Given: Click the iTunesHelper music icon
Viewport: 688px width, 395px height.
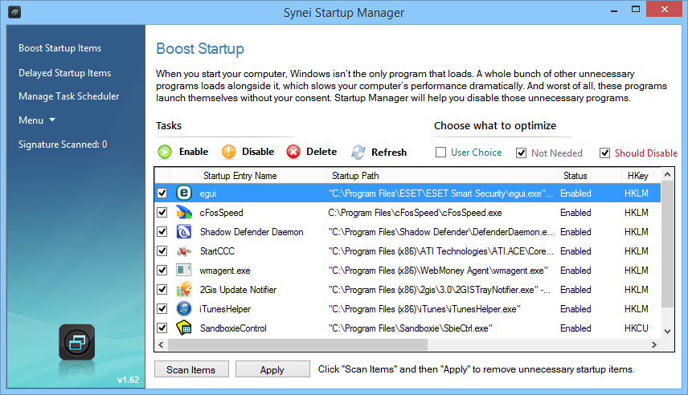Looking at the screenshot, I should coord(184,308).
